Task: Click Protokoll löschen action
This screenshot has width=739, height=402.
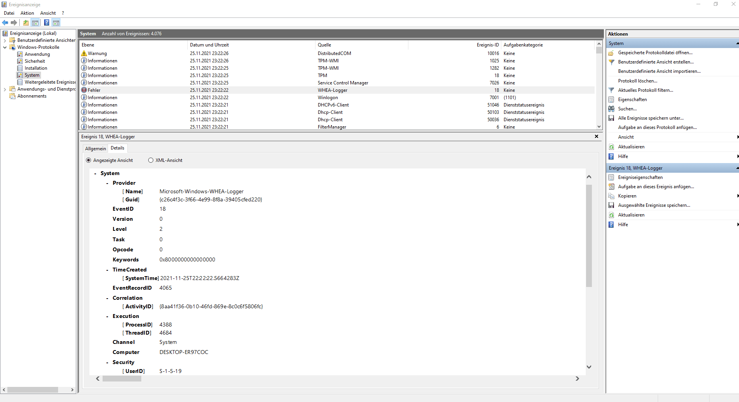Action: click(638, 81)
